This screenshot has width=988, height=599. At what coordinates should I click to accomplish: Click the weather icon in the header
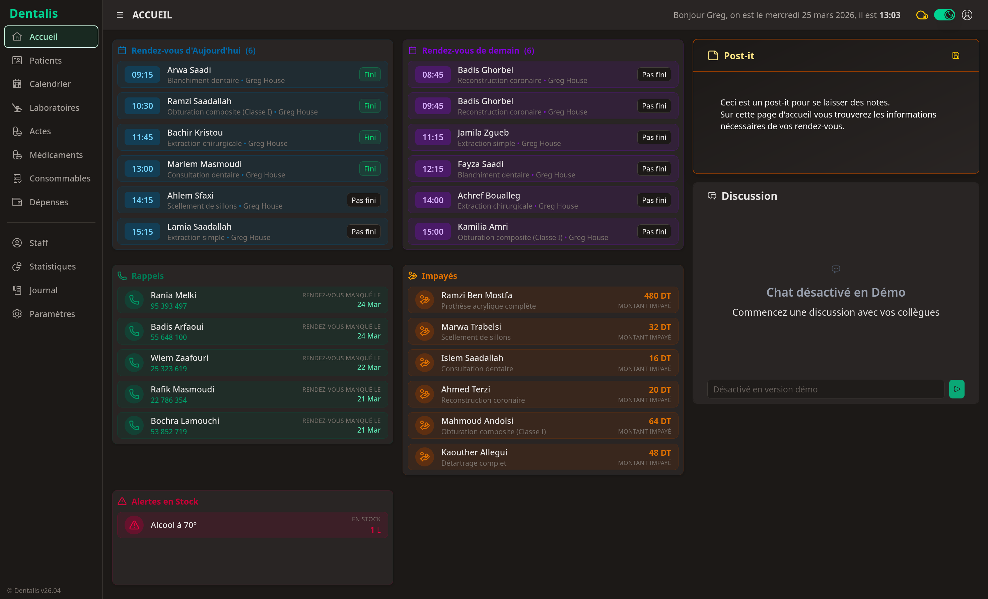(922, 15)
